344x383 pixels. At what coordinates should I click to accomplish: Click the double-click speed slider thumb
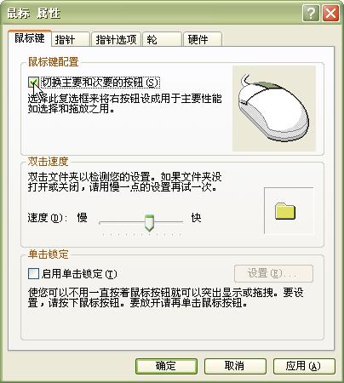[149, 223]
